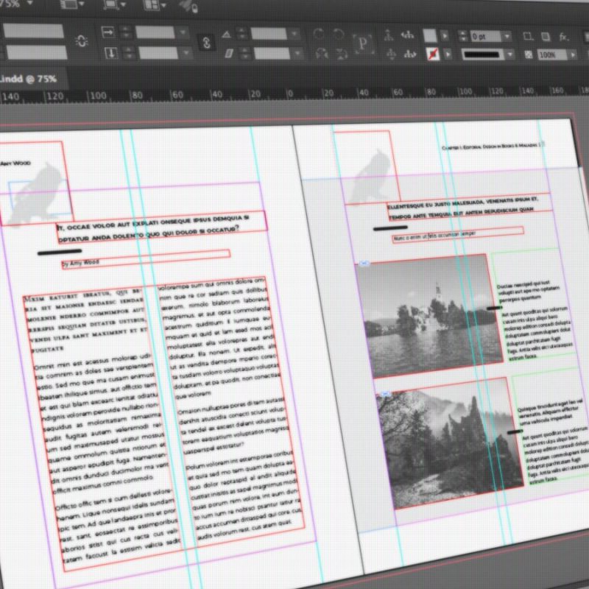Viewport: 589px width, 589px height.
Task: Click the Scale X Percentage field
Action: pos(155,32)
